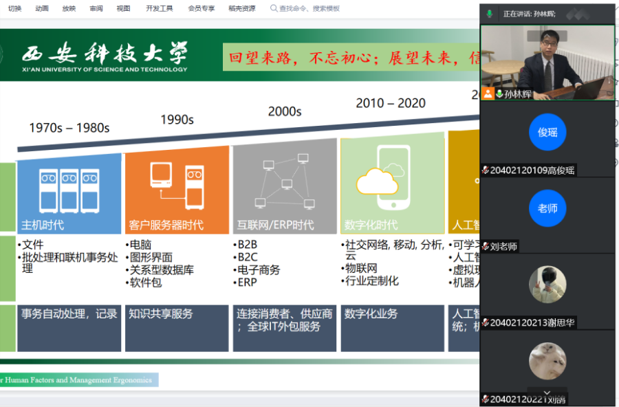Screen dimensions: 619x407
Task: Expand more participants with the down chevron
Action: [x=547, y=393]
